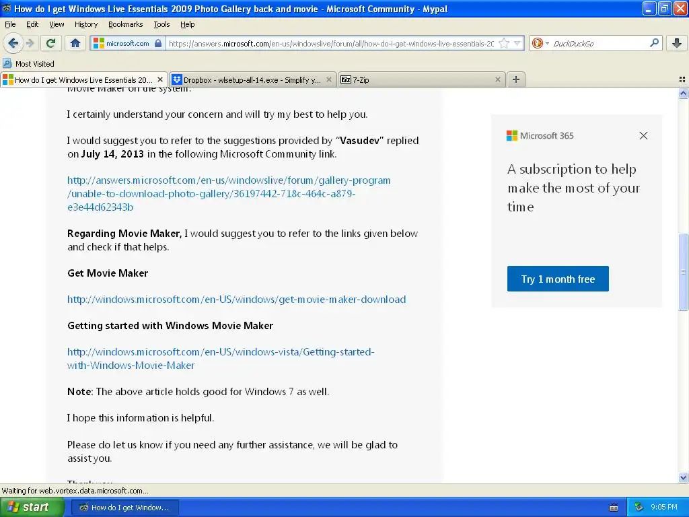Close the Dropbox wlsetup-all-14.exe tab
This screenshot has height=517, width=689.
coord(328,79)
